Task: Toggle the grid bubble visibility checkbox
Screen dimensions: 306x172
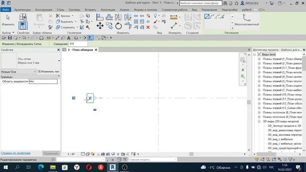Action: pos(74,98)
